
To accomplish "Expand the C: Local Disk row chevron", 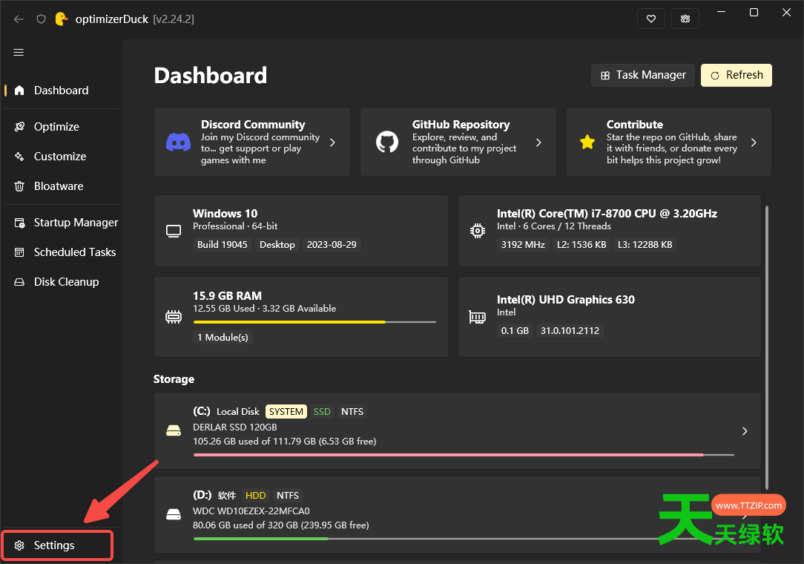I will [x=745, y=431].
